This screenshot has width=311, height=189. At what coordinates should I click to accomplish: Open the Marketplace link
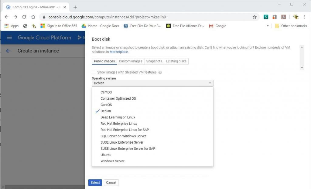click(x=119, y=52)
